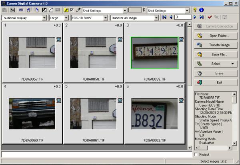Click the info panel scroll down arrow
The image size is (240, 165).
234,143
